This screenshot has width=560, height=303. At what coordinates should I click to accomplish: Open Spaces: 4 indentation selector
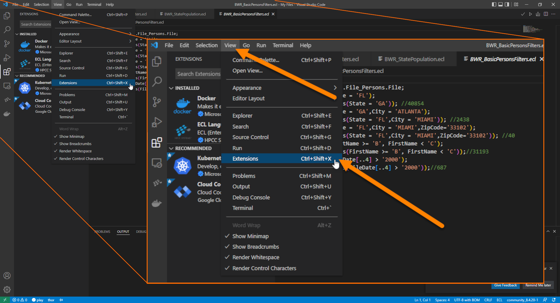click(442, 300)
